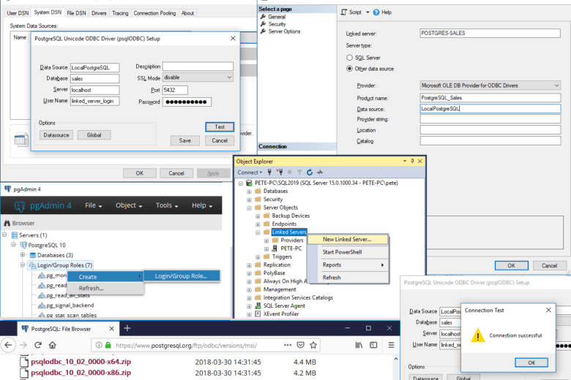Switch to the Drivers tab

point(97,13)
